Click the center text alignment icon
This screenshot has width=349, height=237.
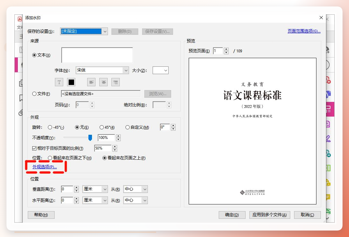103,82
